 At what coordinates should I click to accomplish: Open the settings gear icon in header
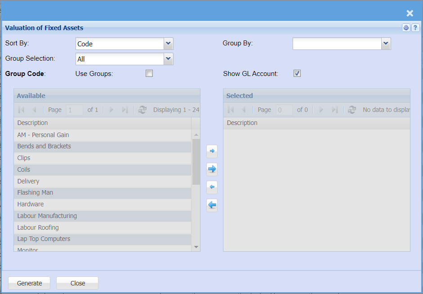[406, 28]
